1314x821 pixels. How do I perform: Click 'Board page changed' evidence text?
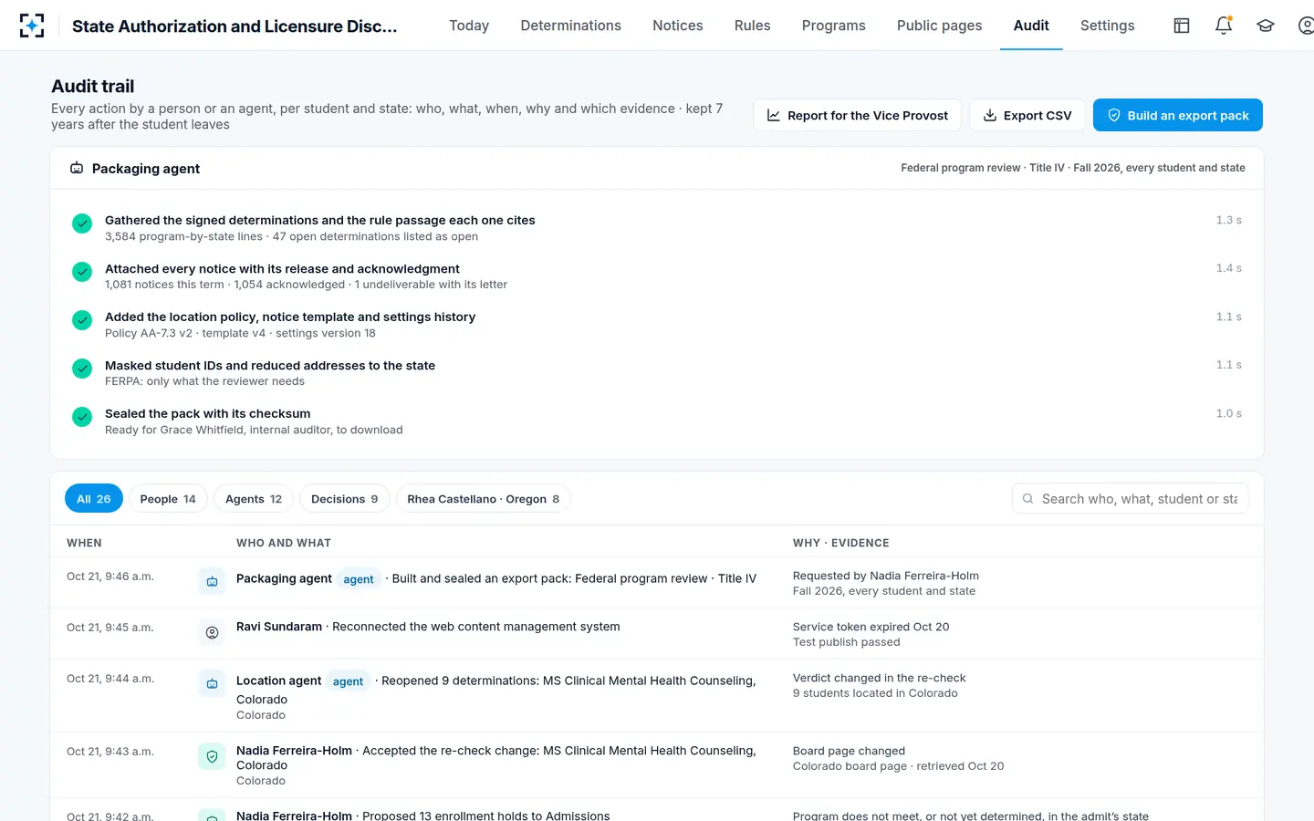tap(850, 751)
